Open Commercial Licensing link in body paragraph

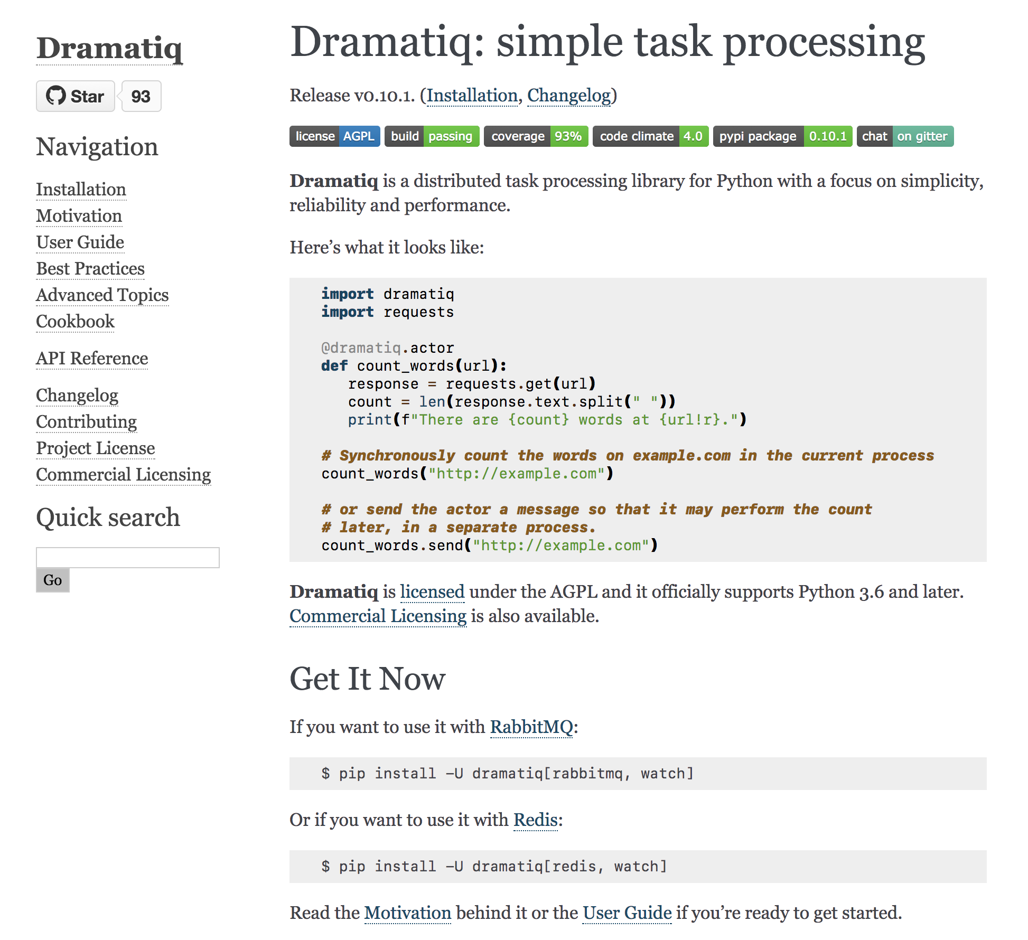(378, 616)
